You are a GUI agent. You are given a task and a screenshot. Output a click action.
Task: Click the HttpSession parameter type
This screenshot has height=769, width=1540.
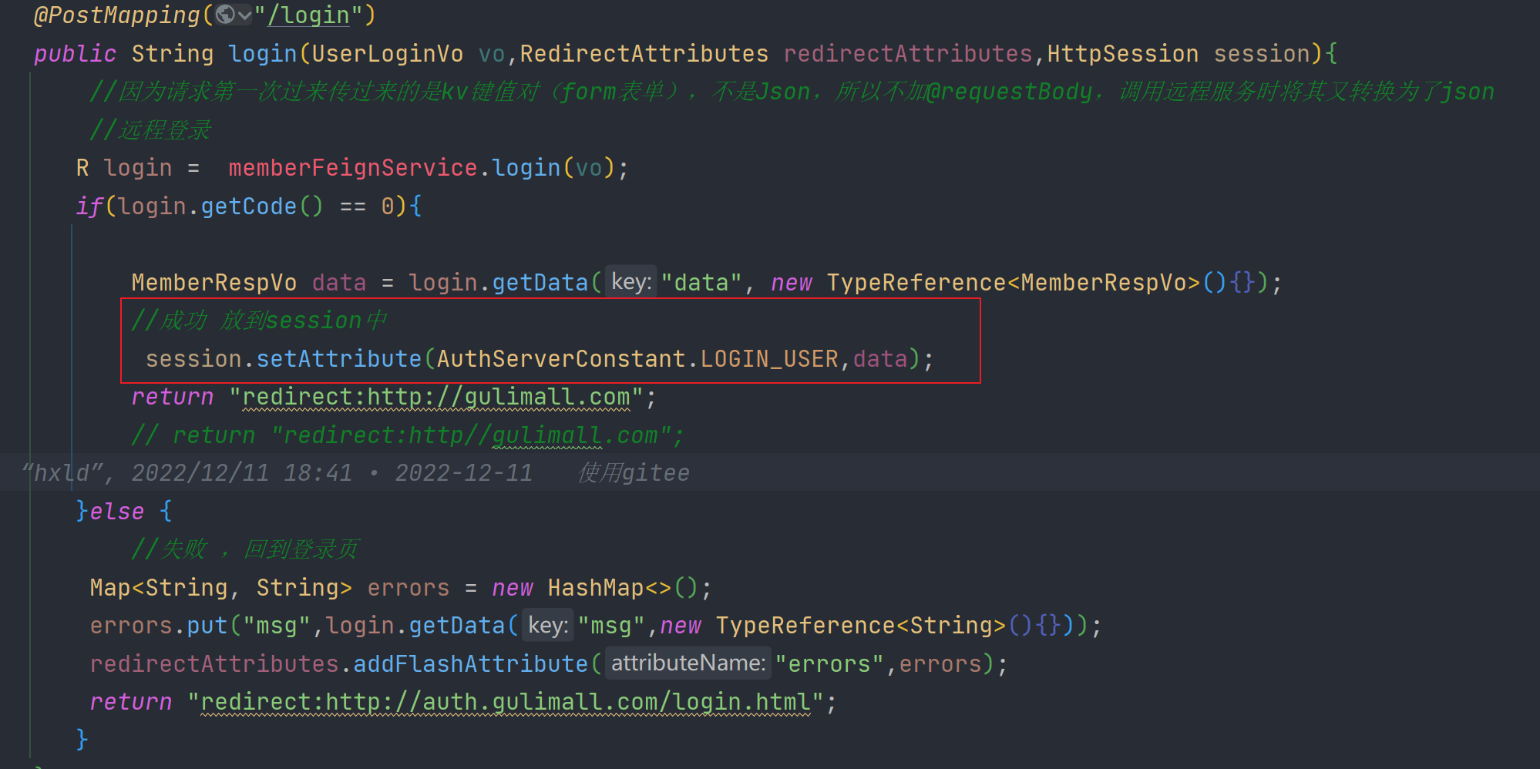pos(1122,53)
